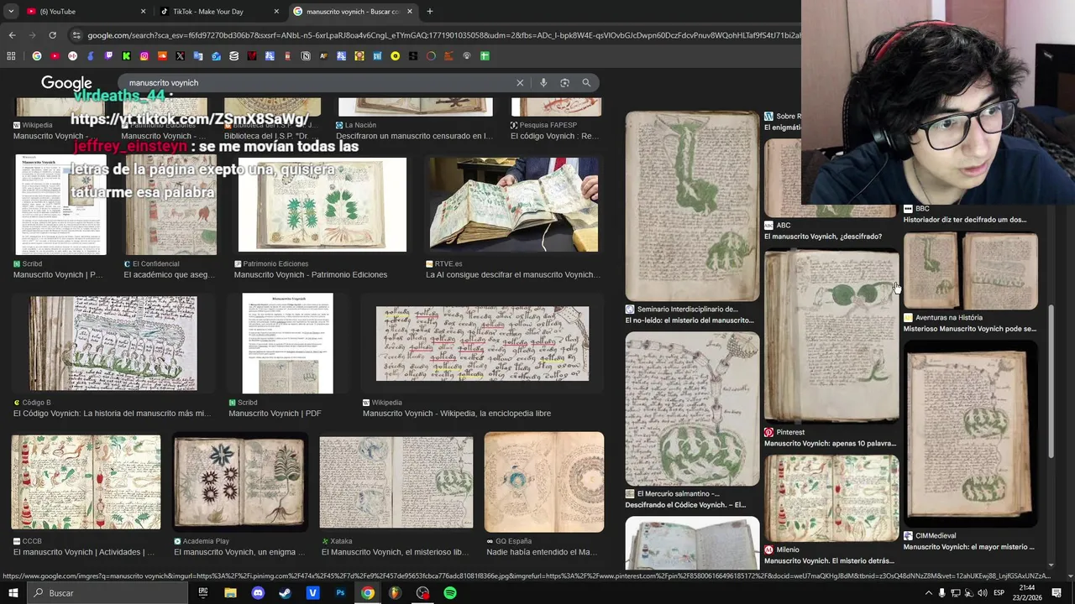Click 'Manuscrito Voynich - Wikipedia, la enciclopedia libre'
Screen dimensions: 1075x604
(x=457, y=414)
